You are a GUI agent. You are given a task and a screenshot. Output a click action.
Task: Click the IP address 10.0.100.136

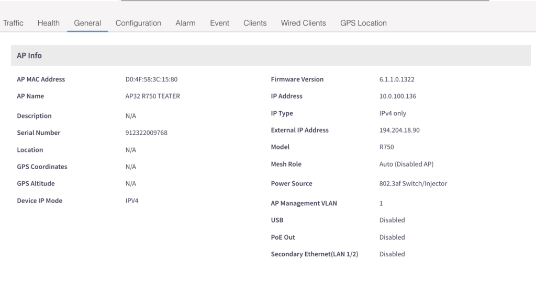click(397, 96)
